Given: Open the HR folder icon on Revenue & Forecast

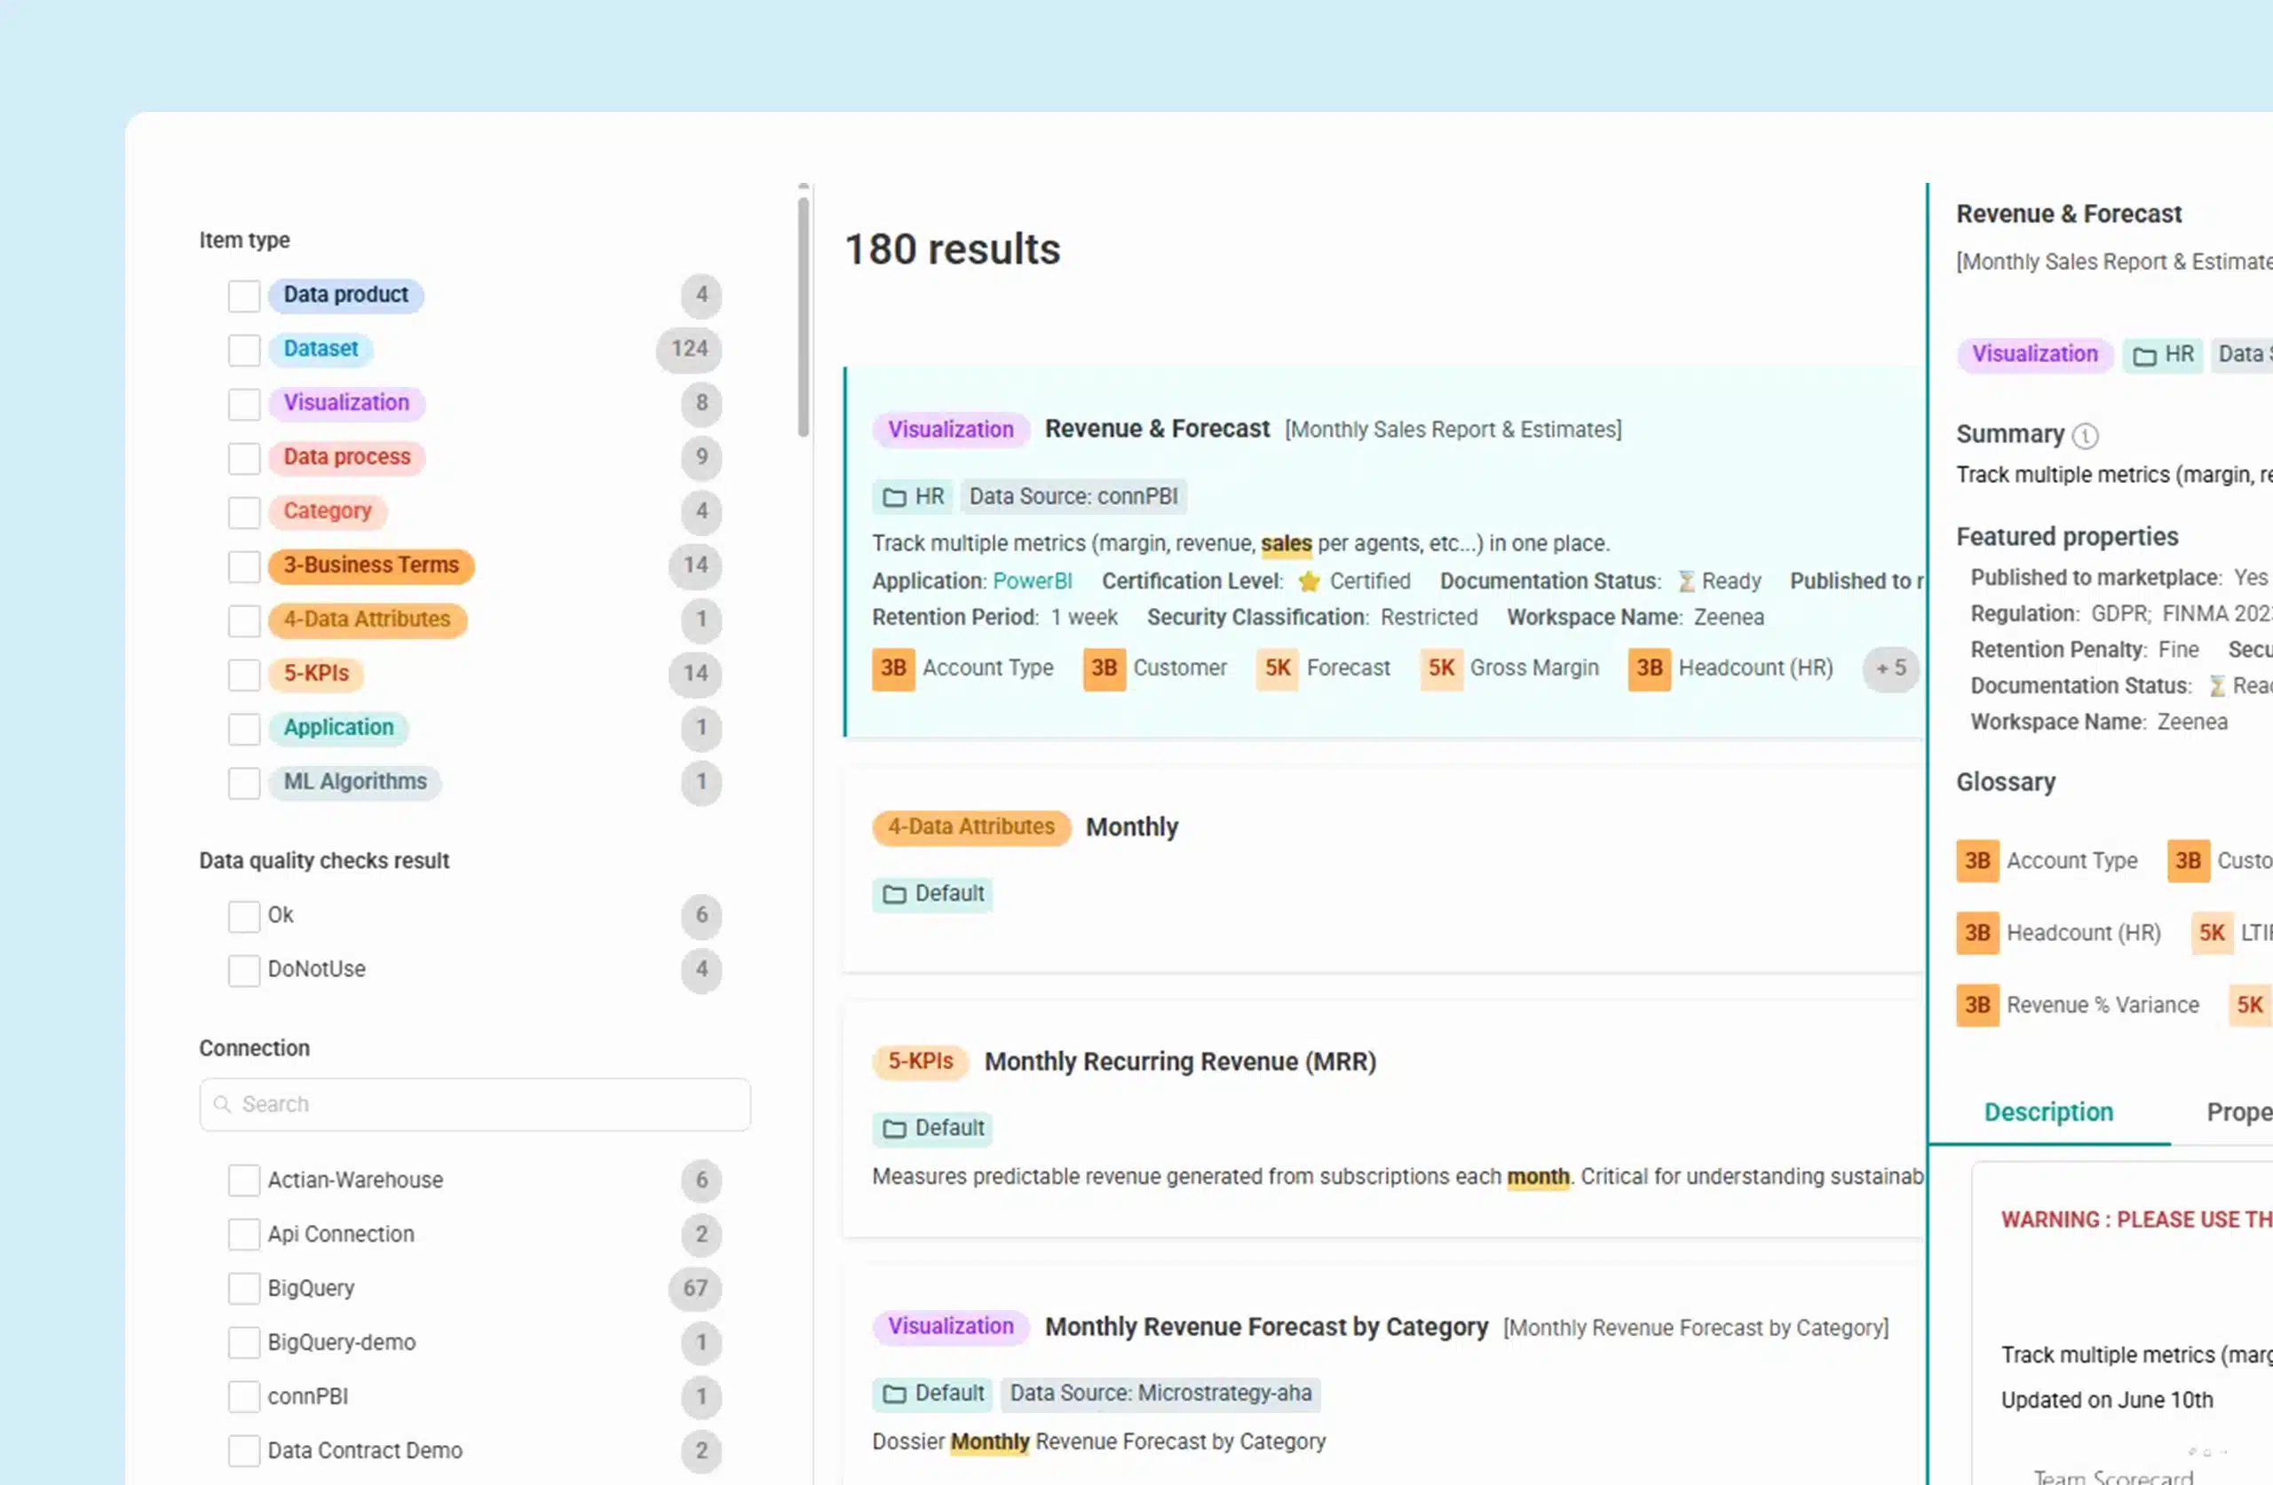Looking at the screenshot, I should point(894,496).
